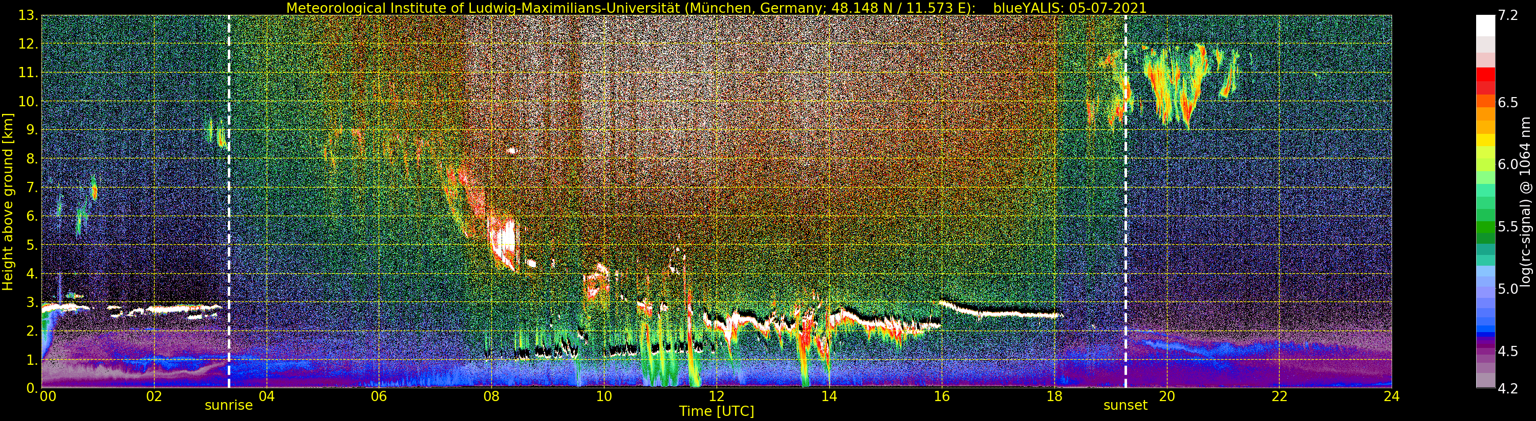Viewport: 1536px width, 421px height.
Task: Click the 4.5 value on the colorbar
Action: pos(1508,352)
